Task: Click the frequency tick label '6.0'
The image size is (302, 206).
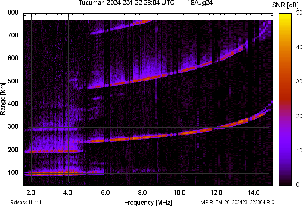Action: pyautogui.click(x=105, y=193)
